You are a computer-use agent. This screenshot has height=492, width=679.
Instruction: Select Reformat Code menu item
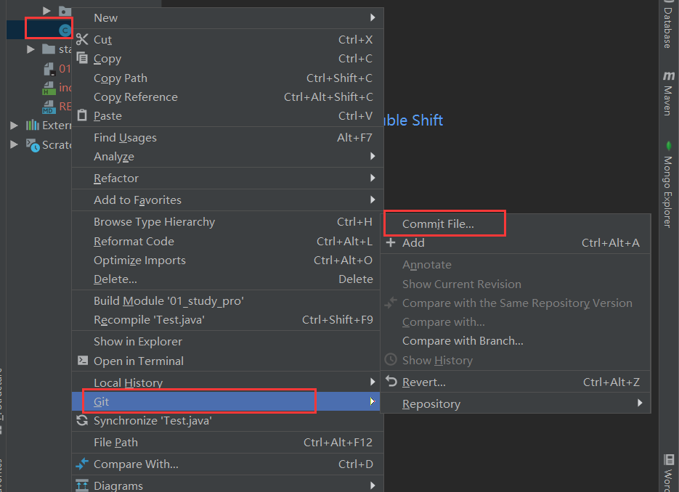pyautogui.click(x=227, y=241)
